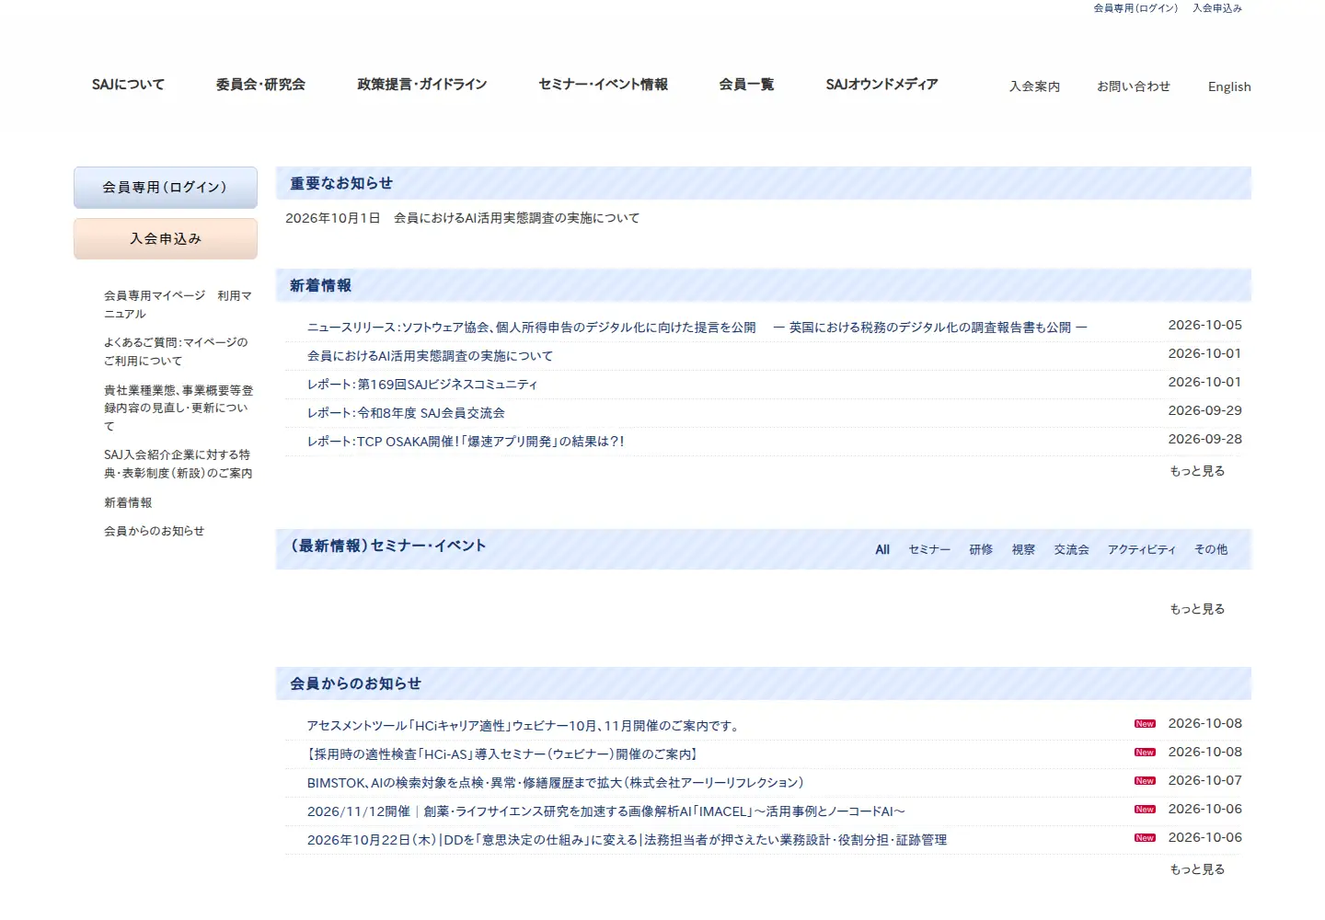Open the 2026年10月22日(木) DDを「意思決定の仕組み」 notice

(x=627, y=840)
